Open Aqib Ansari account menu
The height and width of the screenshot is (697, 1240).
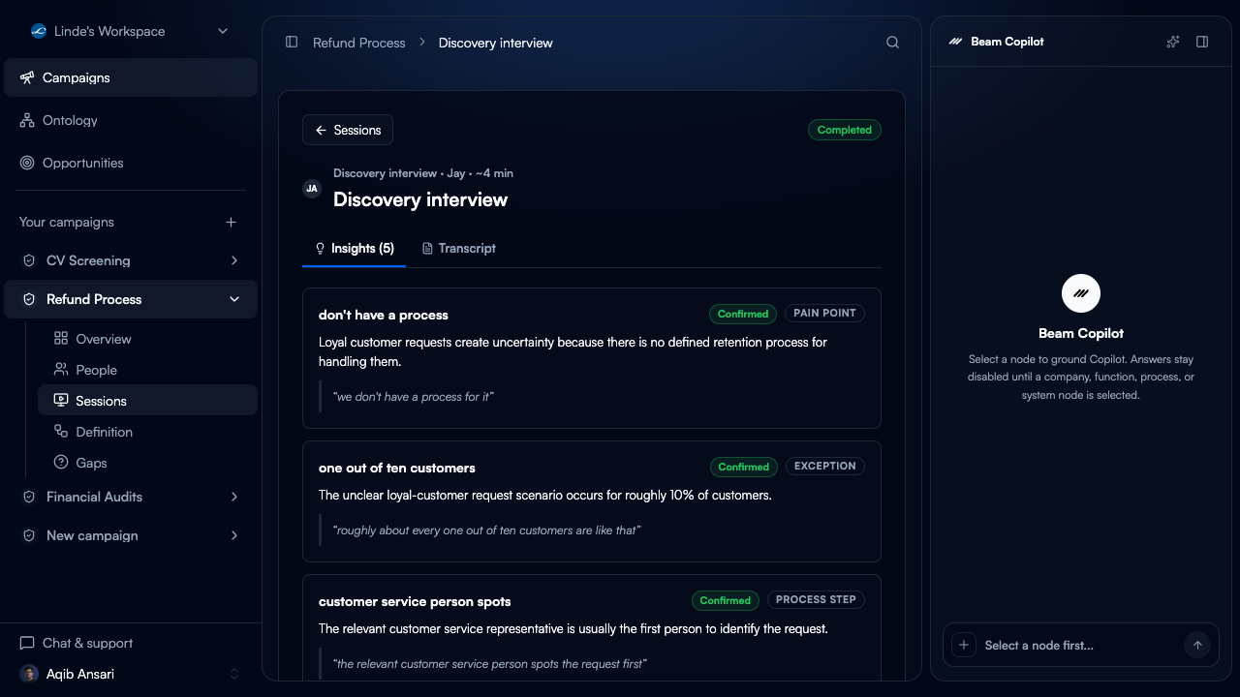[x=131, y=674]
